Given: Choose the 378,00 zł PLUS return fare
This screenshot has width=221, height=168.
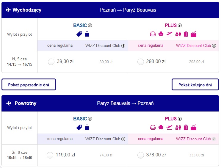Looking at the screenshot, I should point(141,155).
